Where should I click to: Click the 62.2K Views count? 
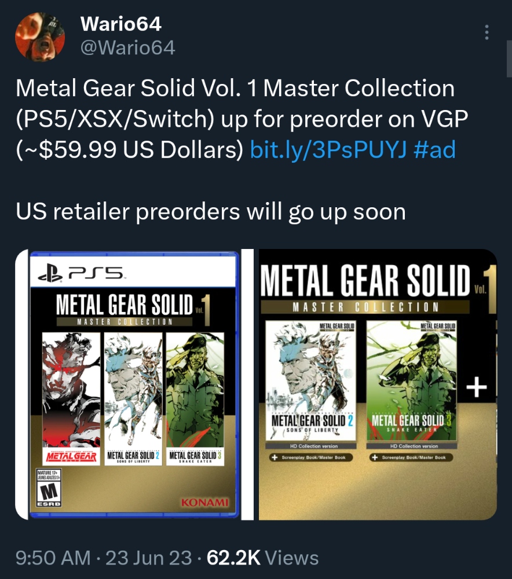point(262,558)
